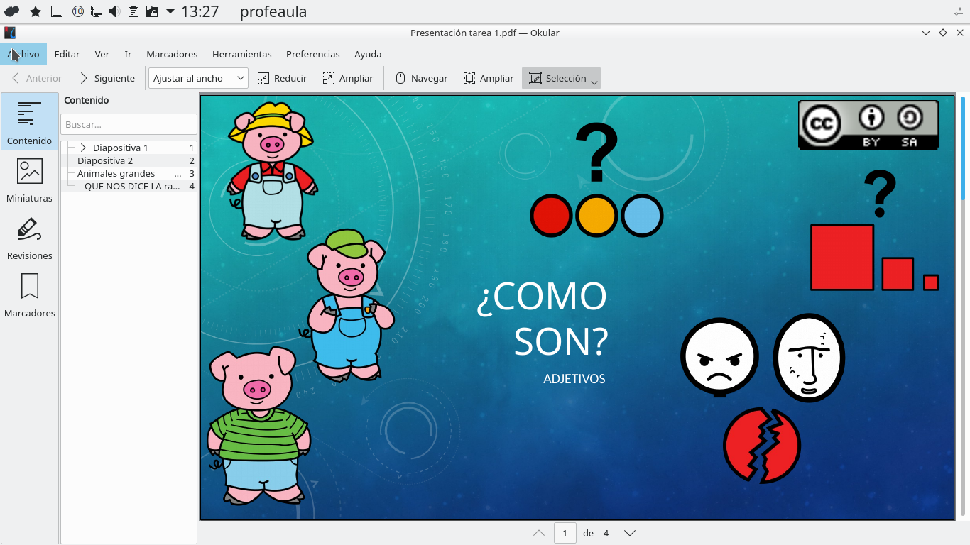Click the down chevron for next page
The width and height of the screenshot is (970, 545).
[629, 533]
